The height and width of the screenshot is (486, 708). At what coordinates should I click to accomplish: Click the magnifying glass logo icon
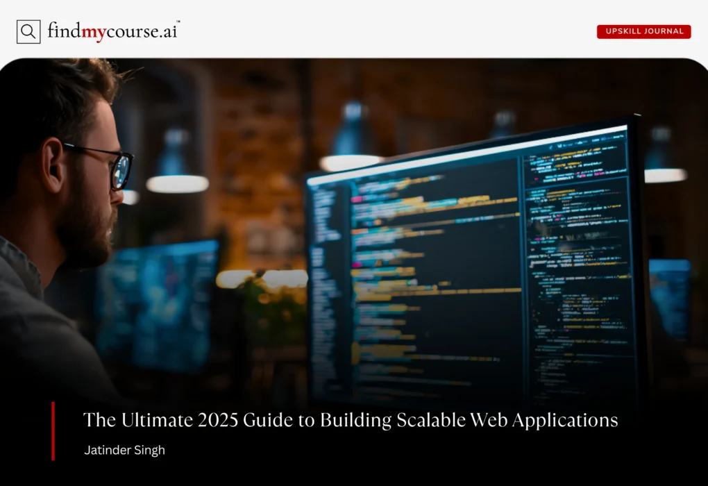28,32
